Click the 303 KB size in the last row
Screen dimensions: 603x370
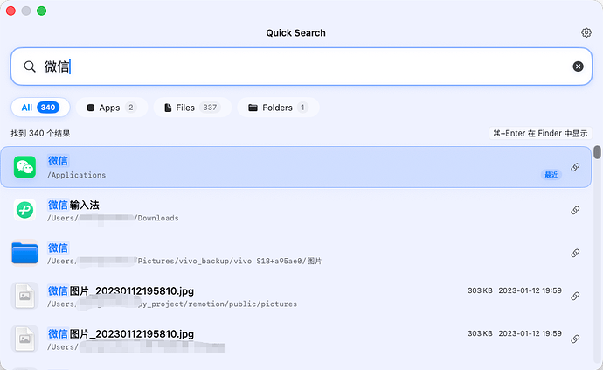480,333
